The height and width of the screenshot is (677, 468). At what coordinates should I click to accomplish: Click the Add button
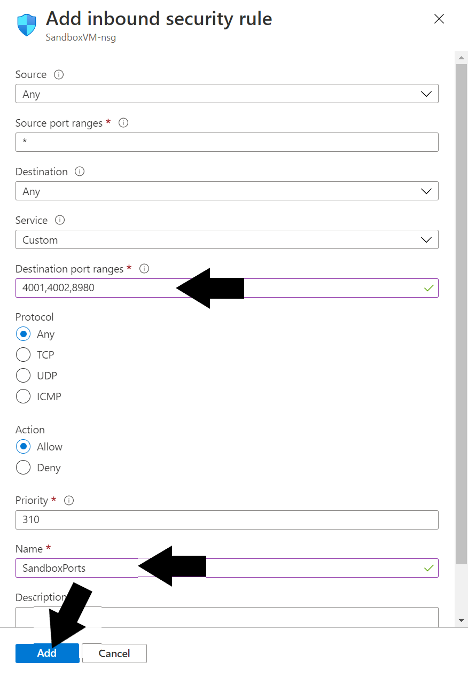pos(47,653)
